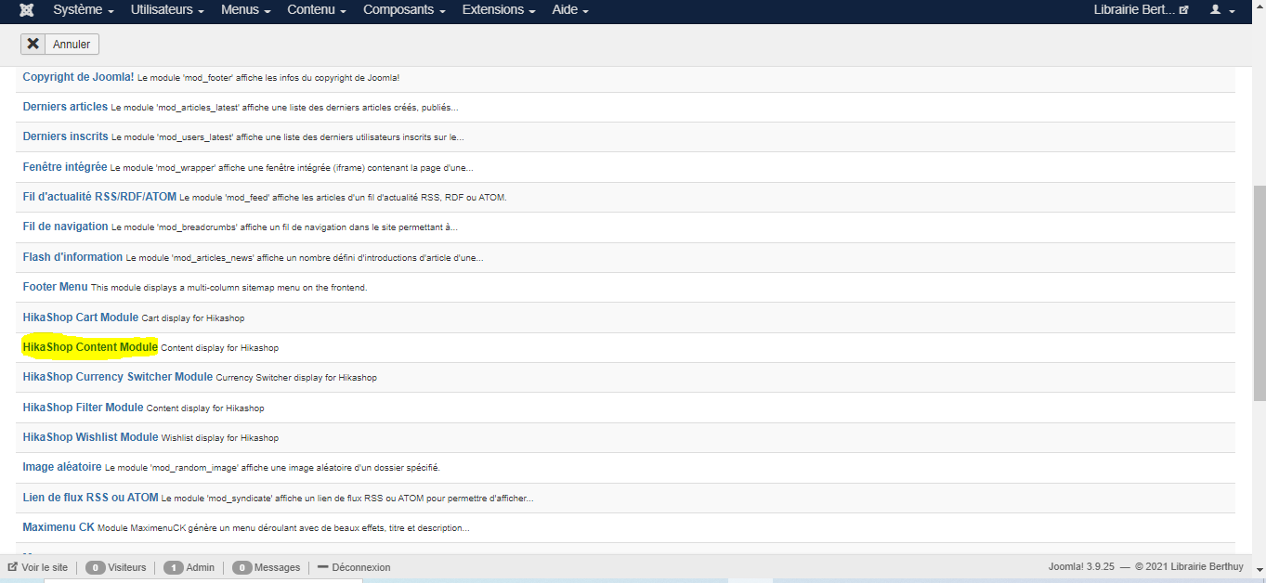The image size is (1266, 583).
Task: Select the Fenêtre intégrée module
Action: pos(65,167)
